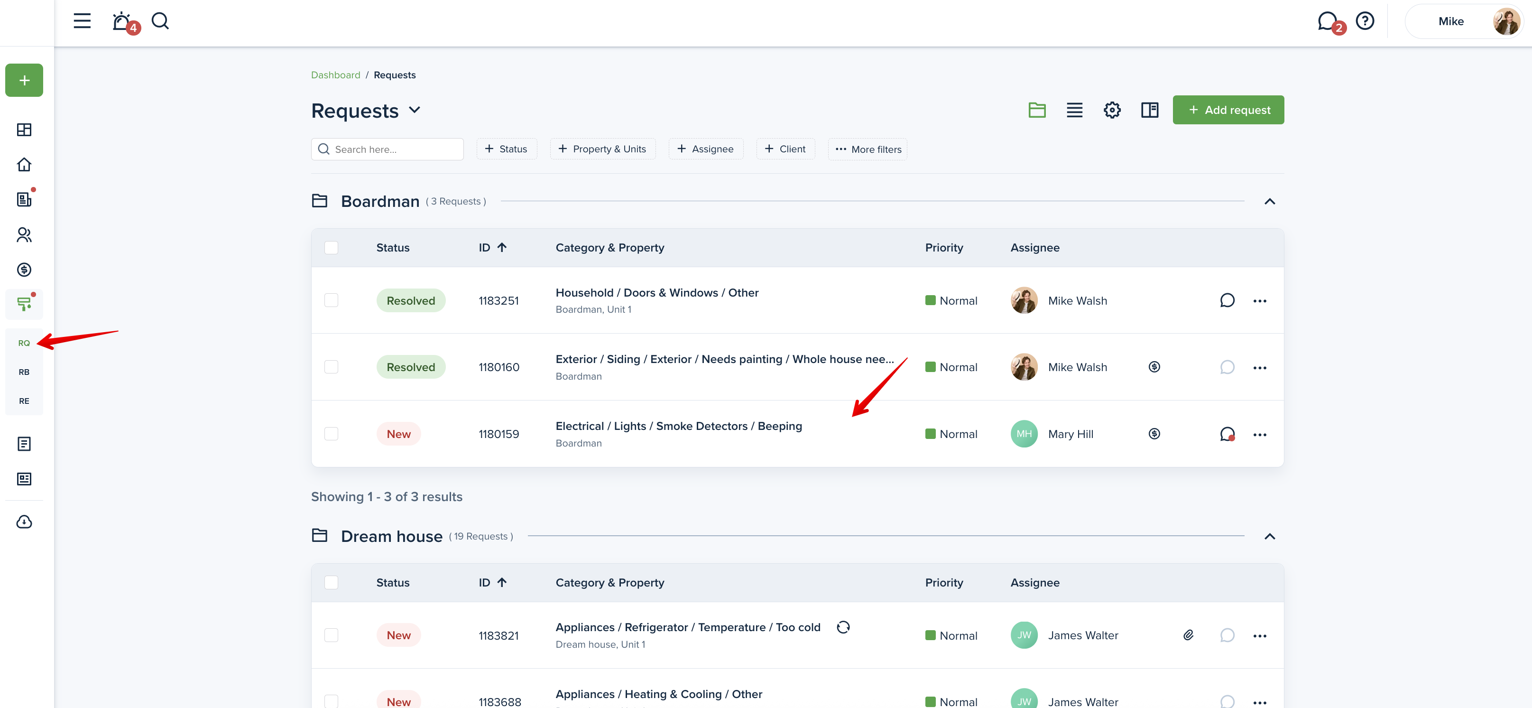1532x708 pixels.
Task: Open the RB sidebar submenu item
Action: (x=24, y=372)
